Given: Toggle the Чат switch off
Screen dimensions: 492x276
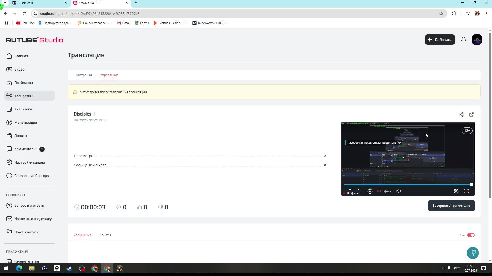Looking at the screenshot, I should point(471,235).
